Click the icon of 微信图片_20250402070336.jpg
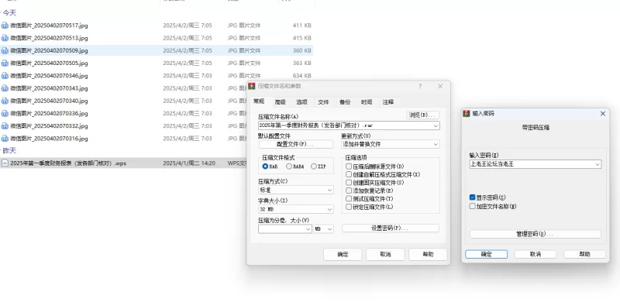 5,114
